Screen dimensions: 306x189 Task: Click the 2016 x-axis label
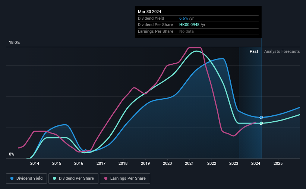click(x=79, y=163)
